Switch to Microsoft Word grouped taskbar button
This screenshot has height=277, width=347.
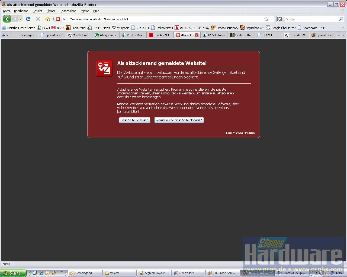(188, 273)
